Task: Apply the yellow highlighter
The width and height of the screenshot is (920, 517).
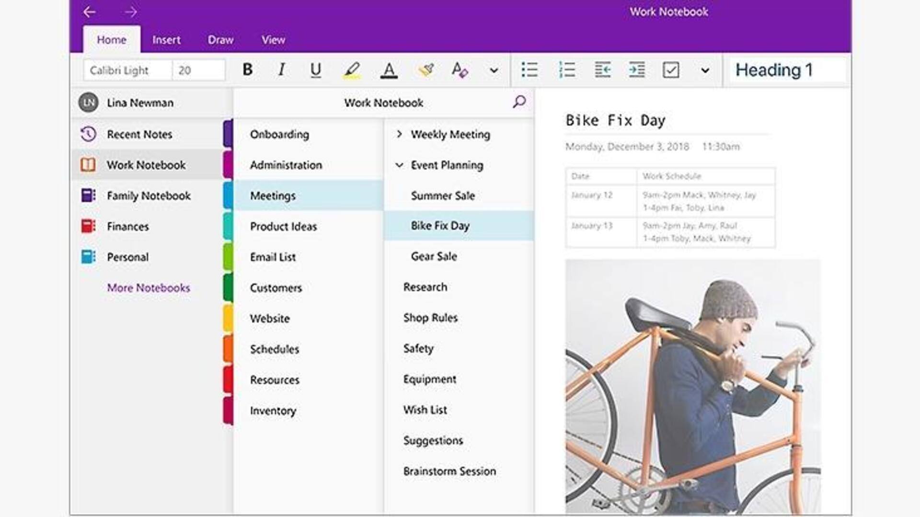Action: (352, 70)
